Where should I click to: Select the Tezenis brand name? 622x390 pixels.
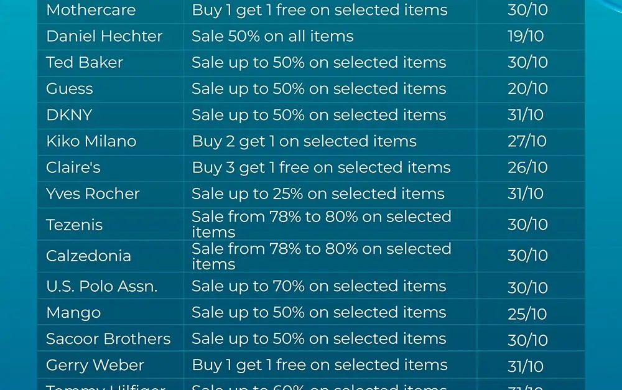(74, 225)
